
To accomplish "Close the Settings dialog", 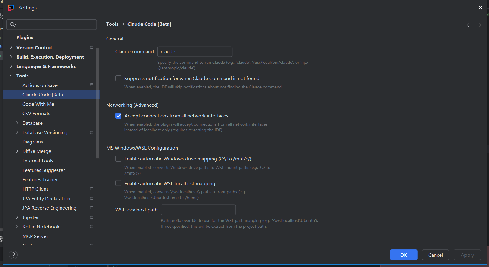I will (x=481, y=8).
